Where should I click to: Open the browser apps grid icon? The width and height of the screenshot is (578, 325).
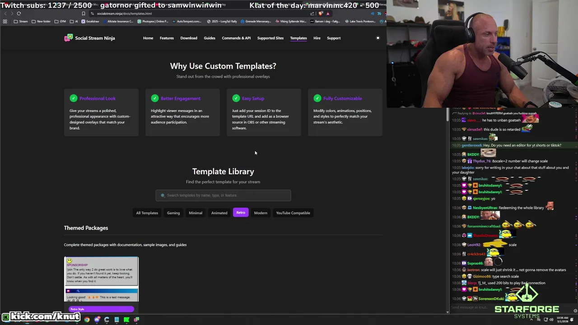pos(5,21)
